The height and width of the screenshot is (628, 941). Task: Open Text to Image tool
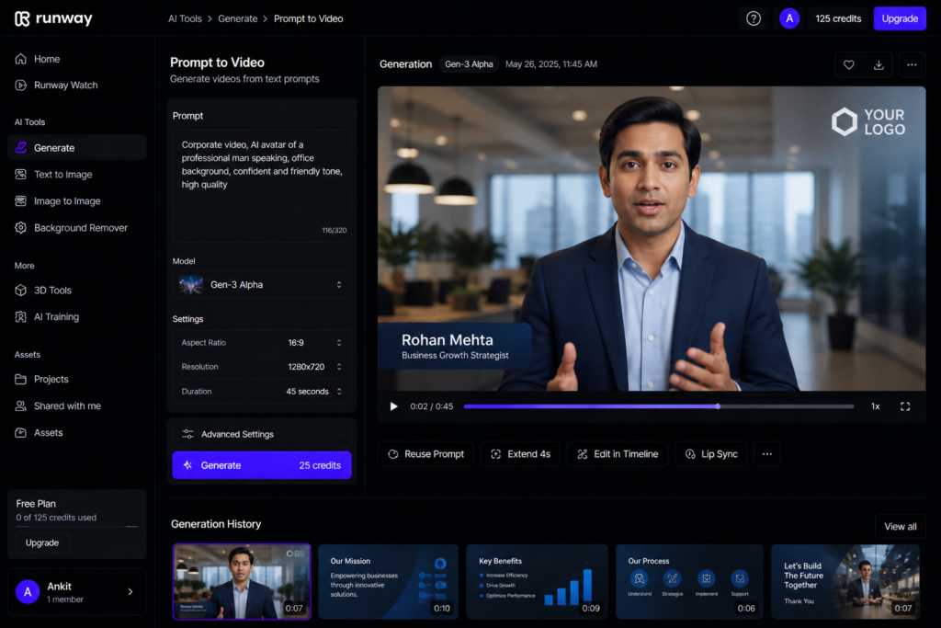tap(77, 174)
